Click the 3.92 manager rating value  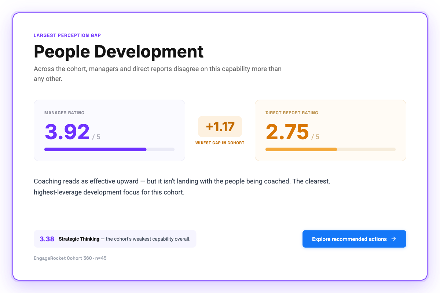[67, 131]
